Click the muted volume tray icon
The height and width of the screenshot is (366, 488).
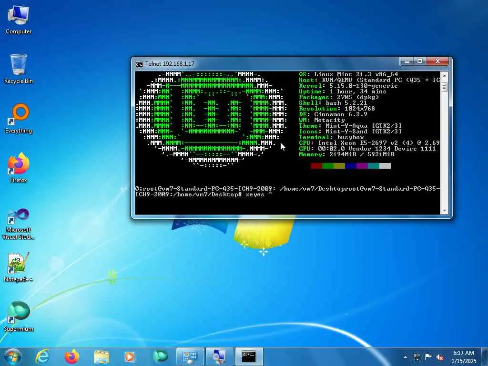point(440,357)
